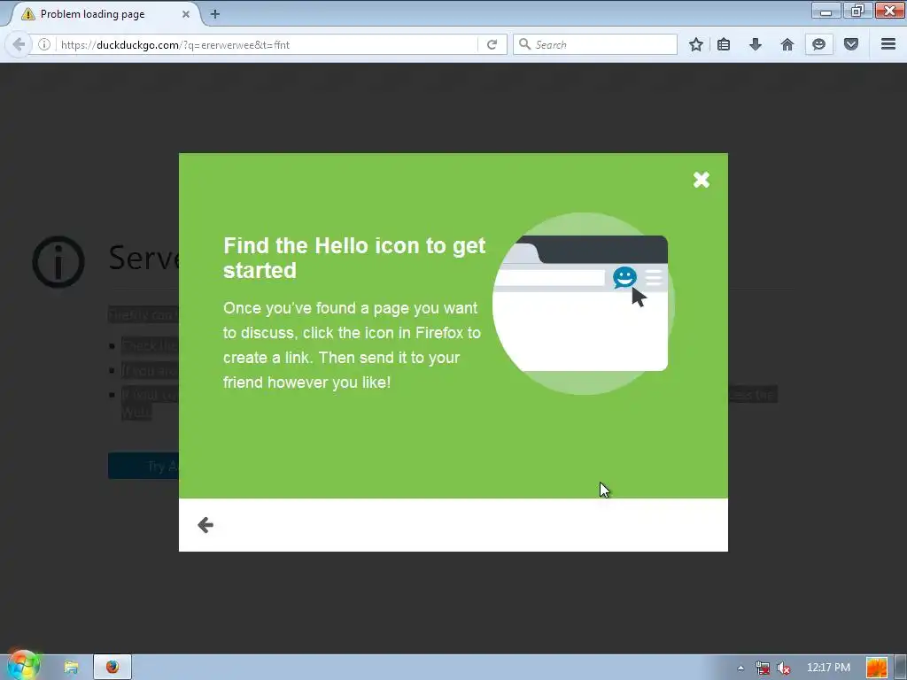Open File Explorer from taskbar
This screenshot has height=680, width=907.
pyautogui.click(x=71, y=668)
